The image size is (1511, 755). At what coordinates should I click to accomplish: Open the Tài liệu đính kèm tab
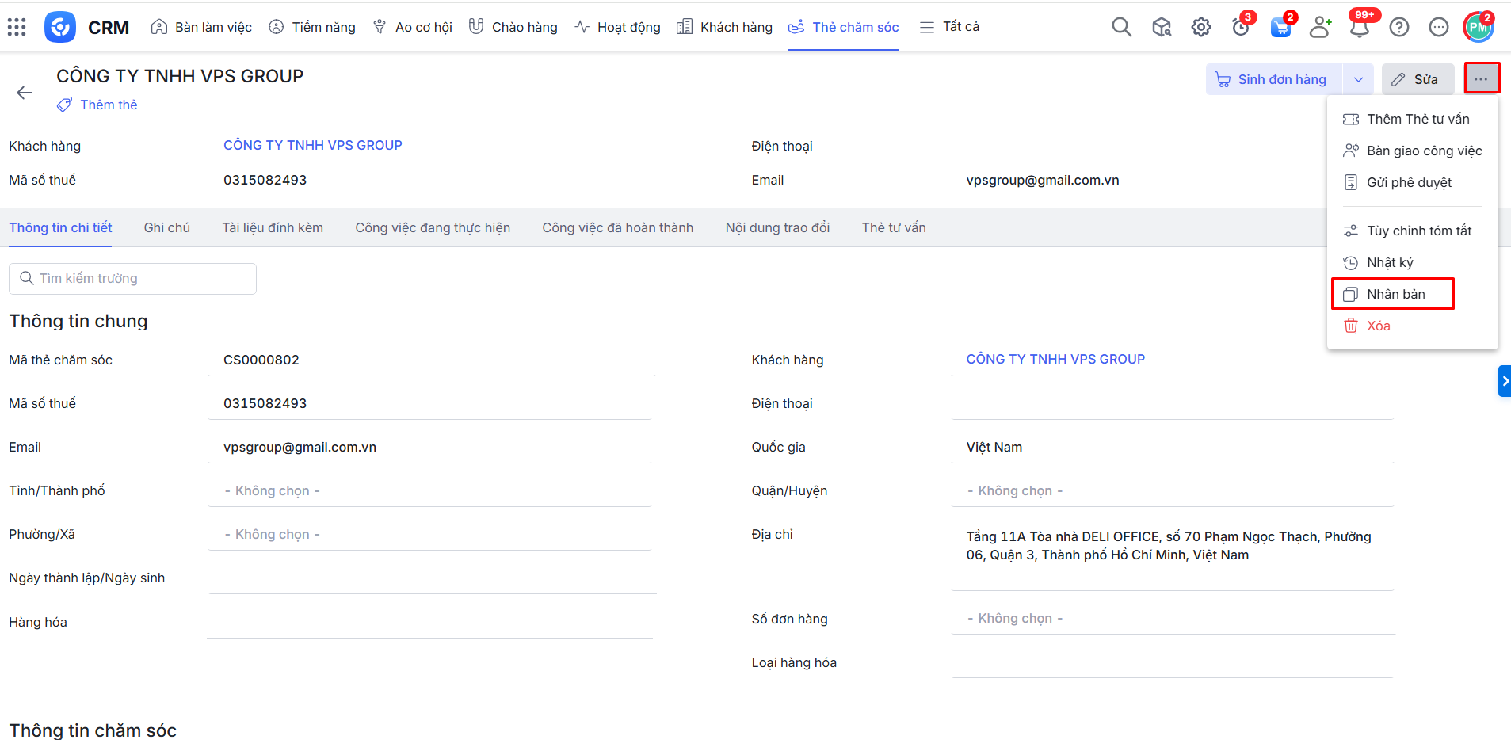[272, 227]
